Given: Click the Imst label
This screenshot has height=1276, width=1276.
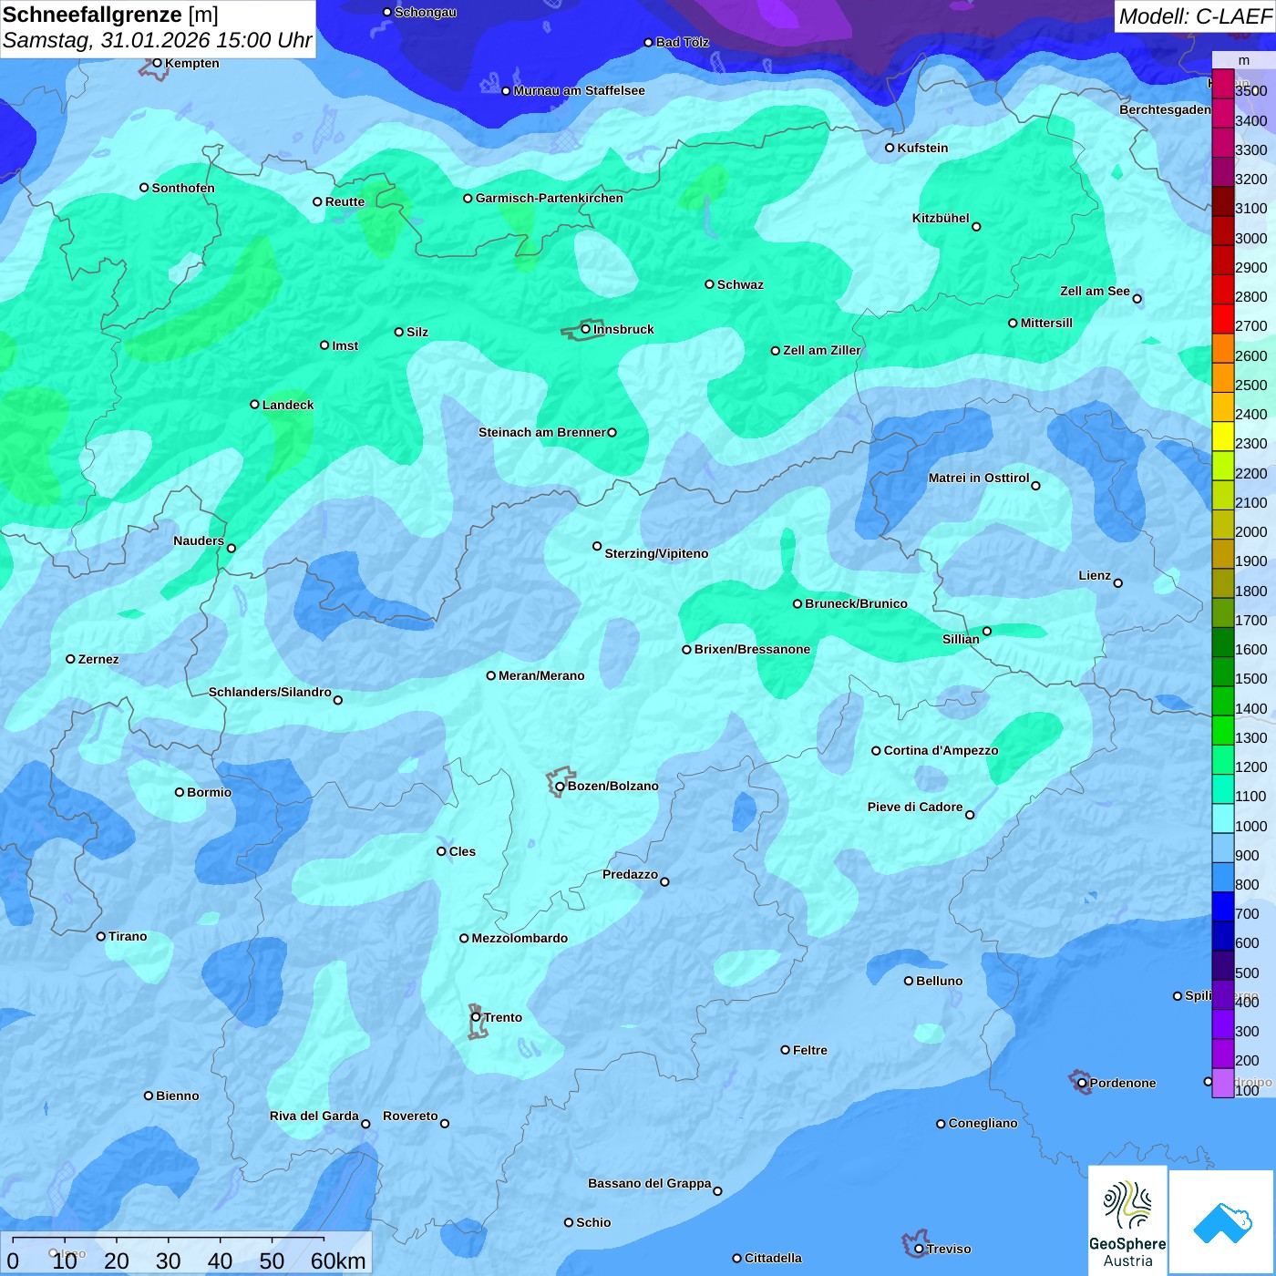Looking at the screenshot, I should [x=345, y=345].
